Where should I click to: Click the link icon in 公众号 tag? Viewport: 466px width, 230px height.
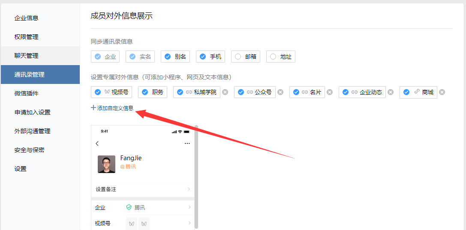pyautogui.click(x=250, y=92)
